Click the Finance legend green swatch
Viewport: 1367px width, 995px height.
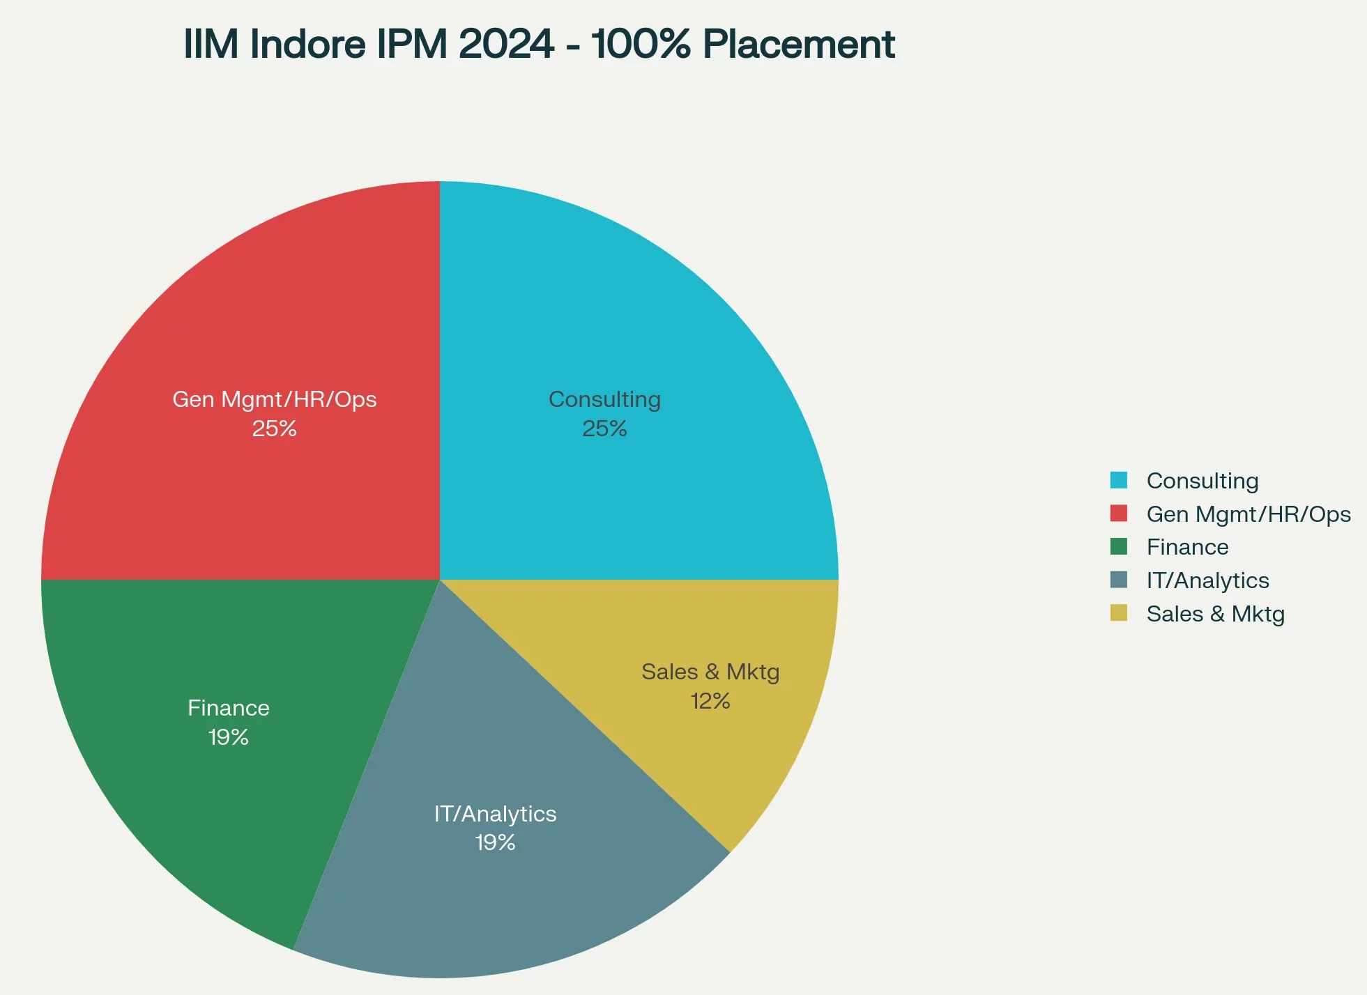tap(1119, 546)
